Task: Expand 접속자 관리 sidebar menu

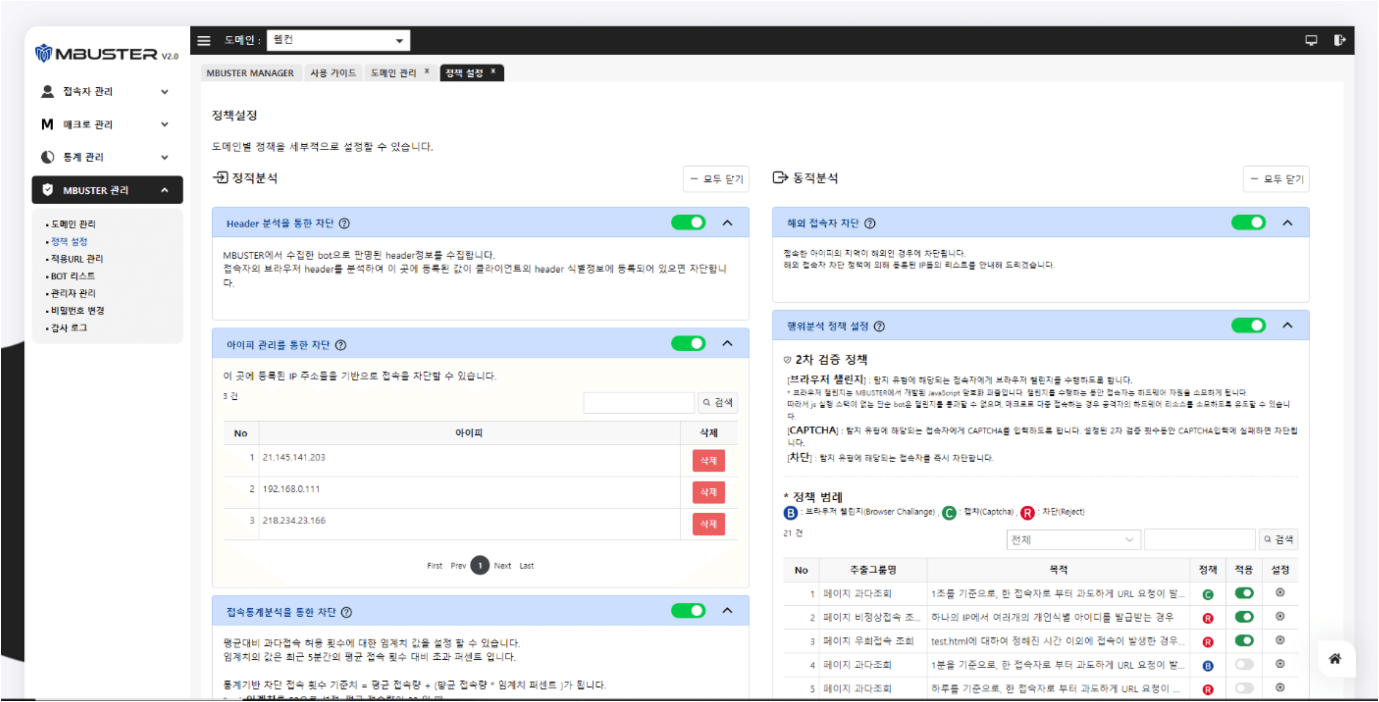Action: click(x=107, y=91)
